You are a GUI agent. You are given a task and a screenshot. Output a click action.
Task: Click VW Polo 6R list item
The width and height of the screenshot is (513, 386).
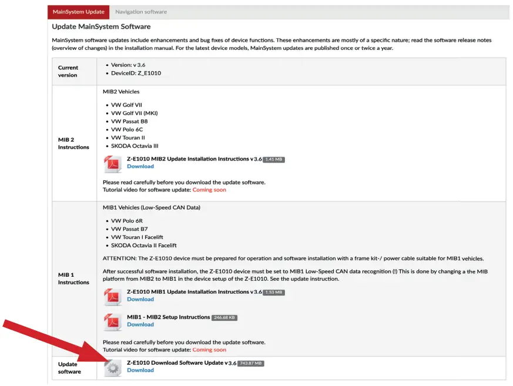click(x=127, y=220)
